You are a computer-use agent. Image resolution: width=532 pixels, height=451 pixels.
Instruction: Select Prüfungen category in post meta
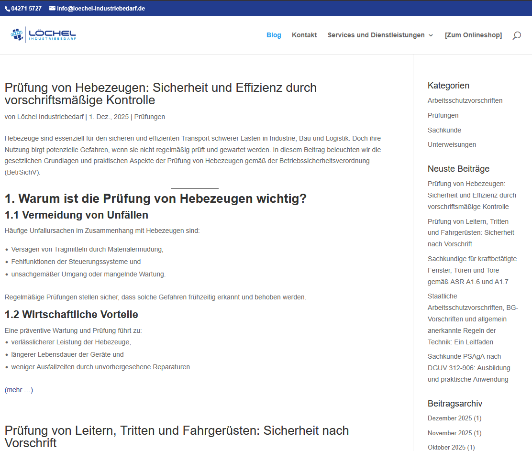point(149,117)
